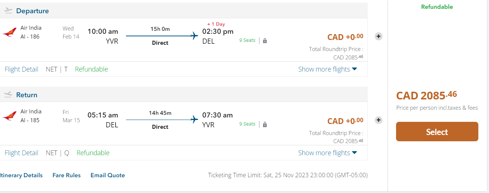
Task: Expand return flight with plus icon
Action: tap(378, 120)
